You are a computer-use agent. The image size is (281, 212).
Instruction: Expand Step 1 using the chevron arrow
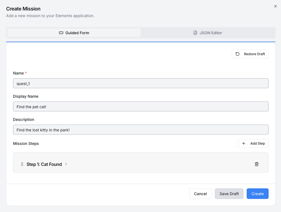[66, 164]
